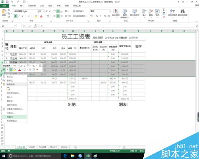Toggle Underline in the ribbon font group
This screenshot has height=159, width=199.
click(x=22, y=16)
